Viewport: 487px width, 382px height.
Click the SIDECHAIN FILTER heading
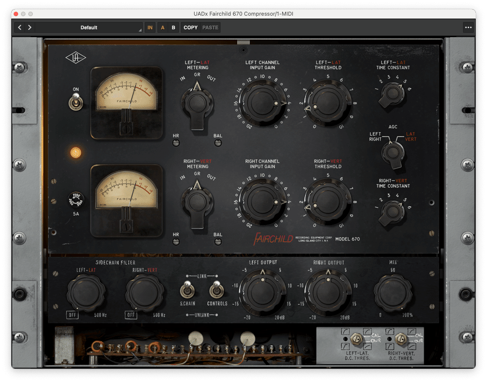pyautogui.click(x=115, y=263)
